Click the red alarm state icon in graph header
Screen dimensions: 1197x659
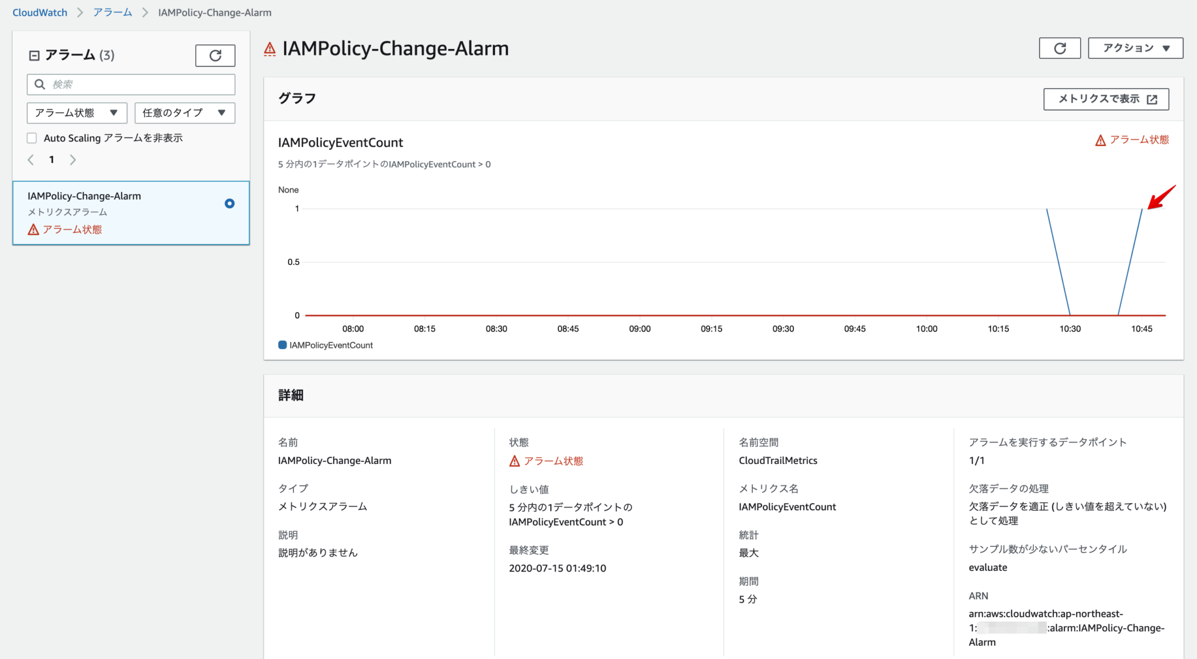(1101, 140)
